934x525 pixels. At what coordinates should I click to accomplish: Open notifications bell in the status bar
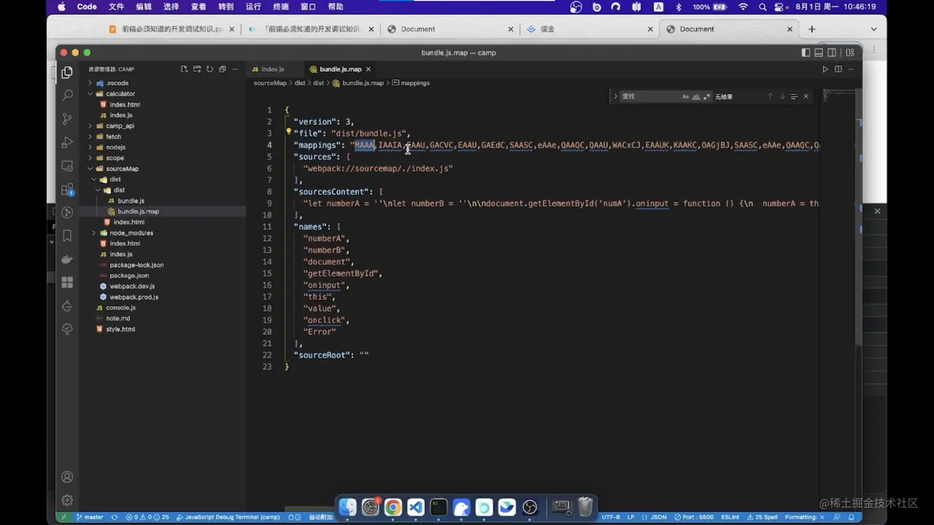point(851,517)
